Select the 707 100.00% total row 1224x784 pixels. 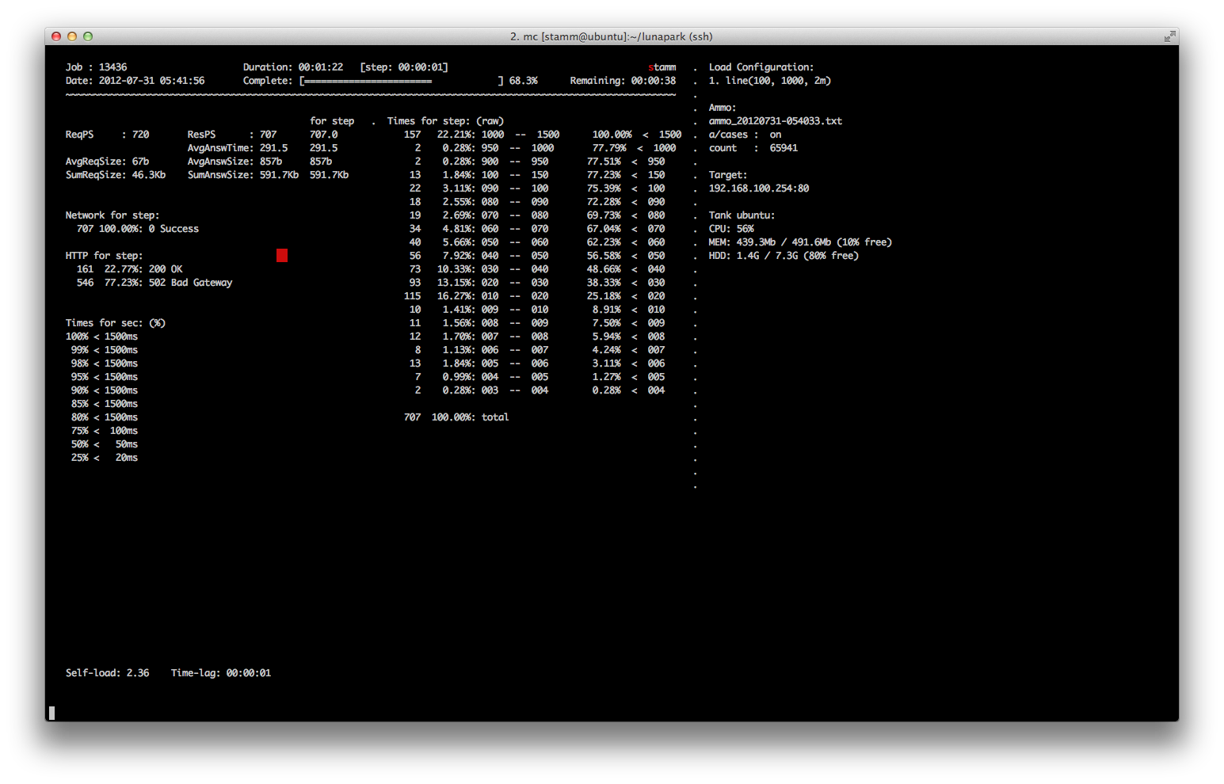pyautogui.click(x=456, y=417)
